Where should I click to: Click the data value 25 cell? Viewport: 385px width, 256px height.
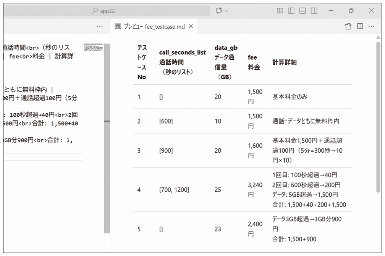click(x=218, y=189)
